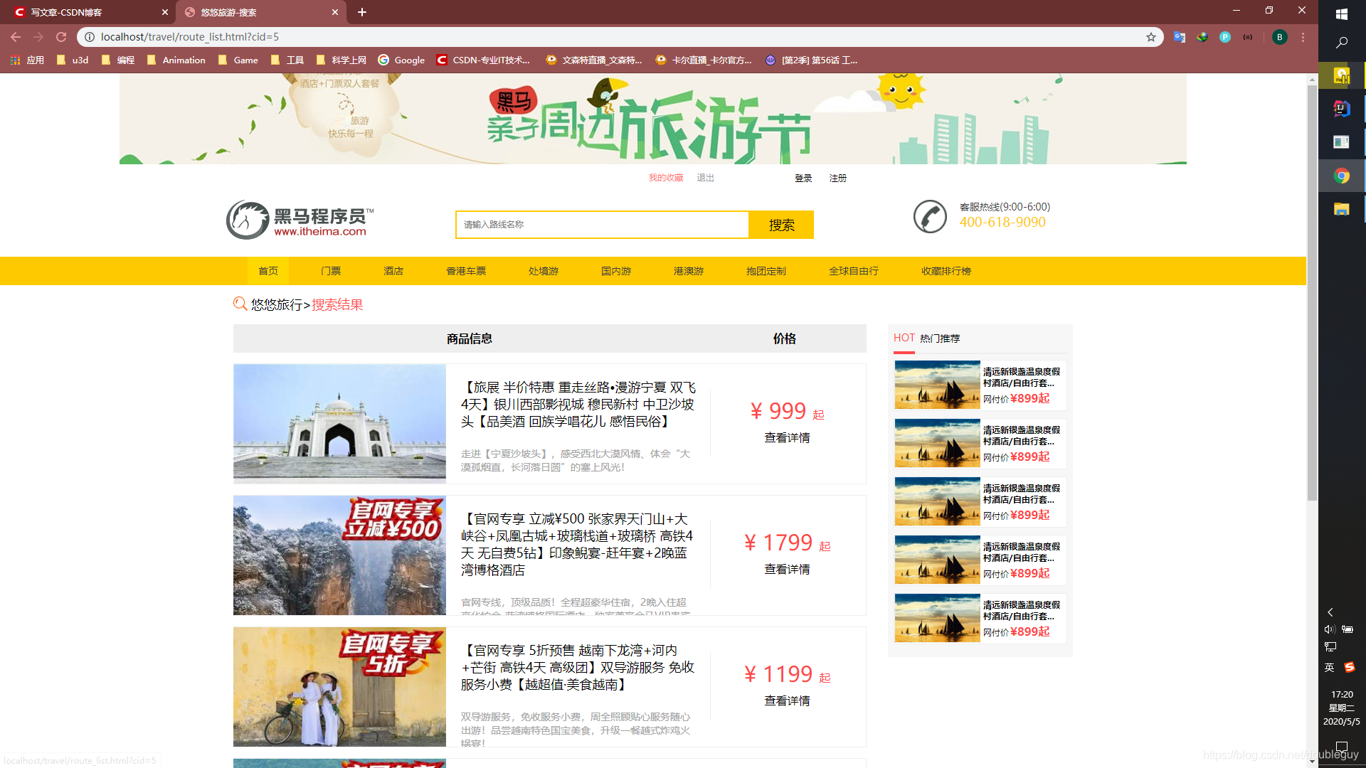Open the File Explorer taskbar icon

(1342, 209)
